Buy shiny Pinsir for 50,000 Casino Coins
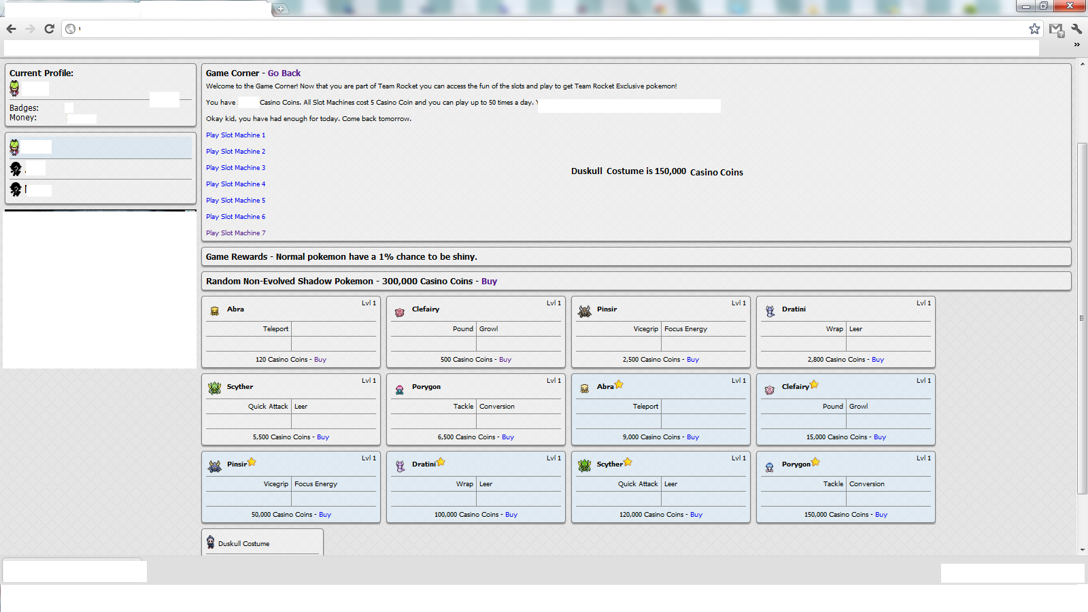This screenshot has width=1088, height=612. [325, 515]
